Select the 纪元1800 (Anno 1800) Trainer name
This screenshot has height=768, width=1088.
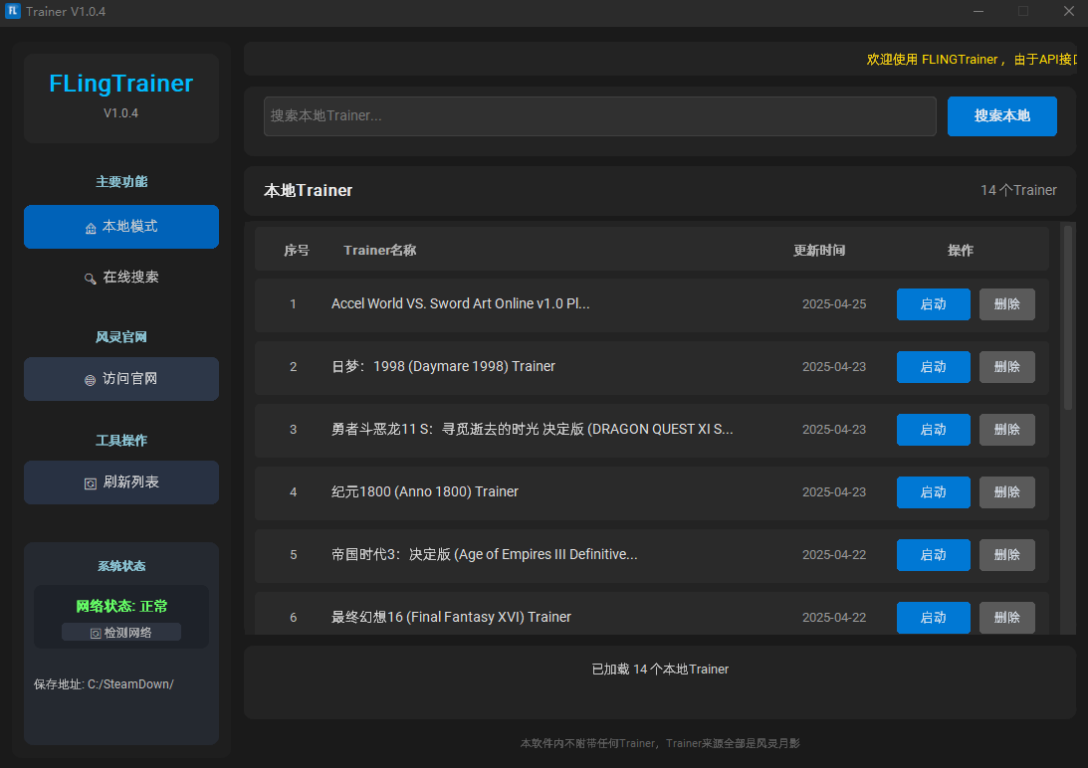pyautogui.click(x=425, y=491)
